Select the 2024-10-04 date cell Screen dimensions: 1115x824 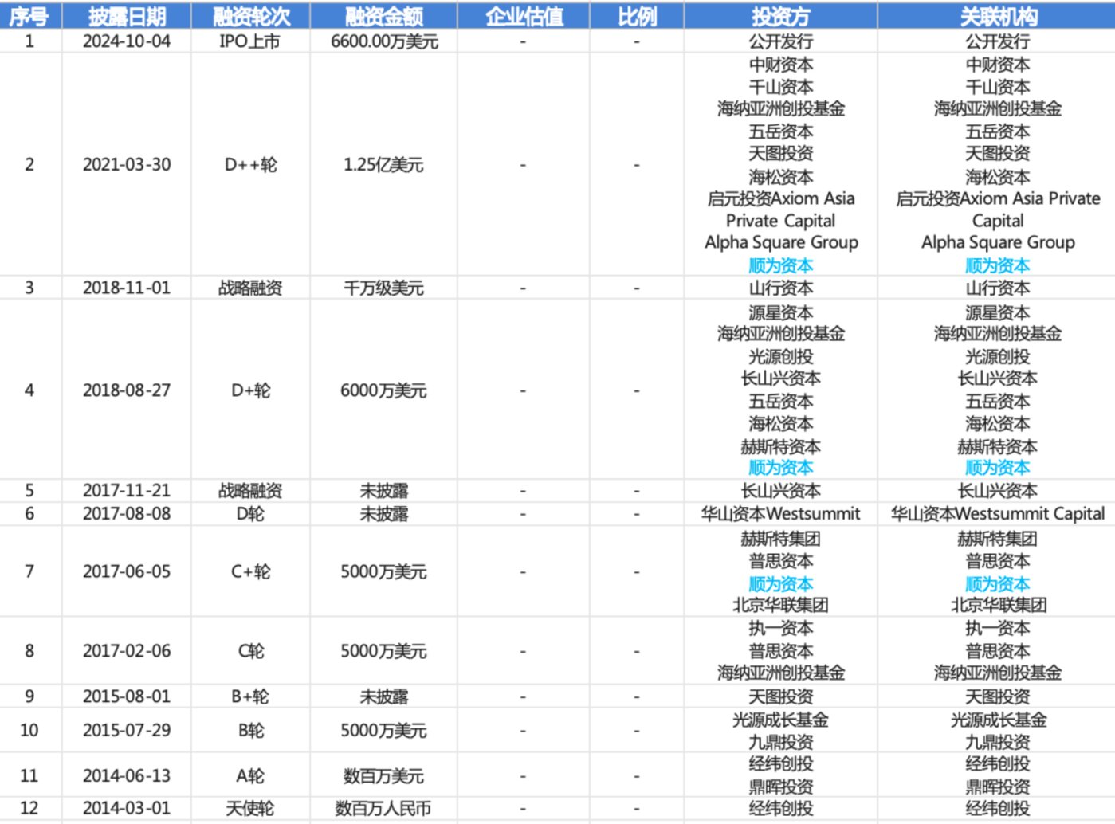(x=127, y=41)
